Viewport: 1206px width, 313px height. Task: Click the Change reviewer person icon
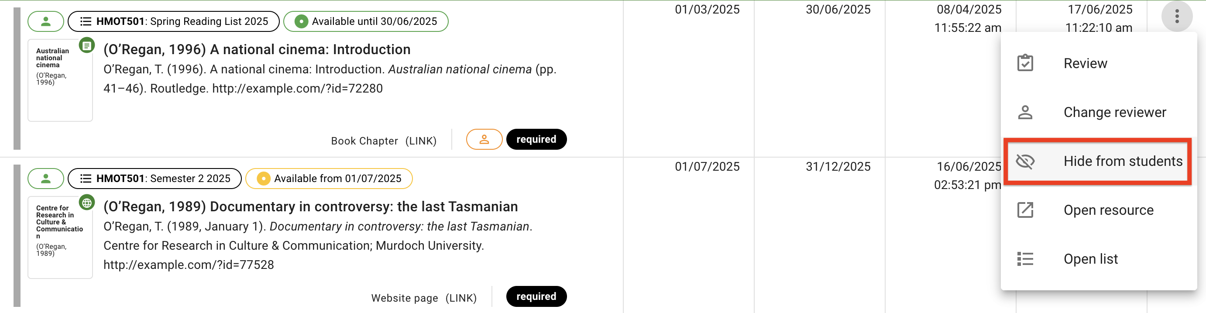click(x=1026, y=112)
